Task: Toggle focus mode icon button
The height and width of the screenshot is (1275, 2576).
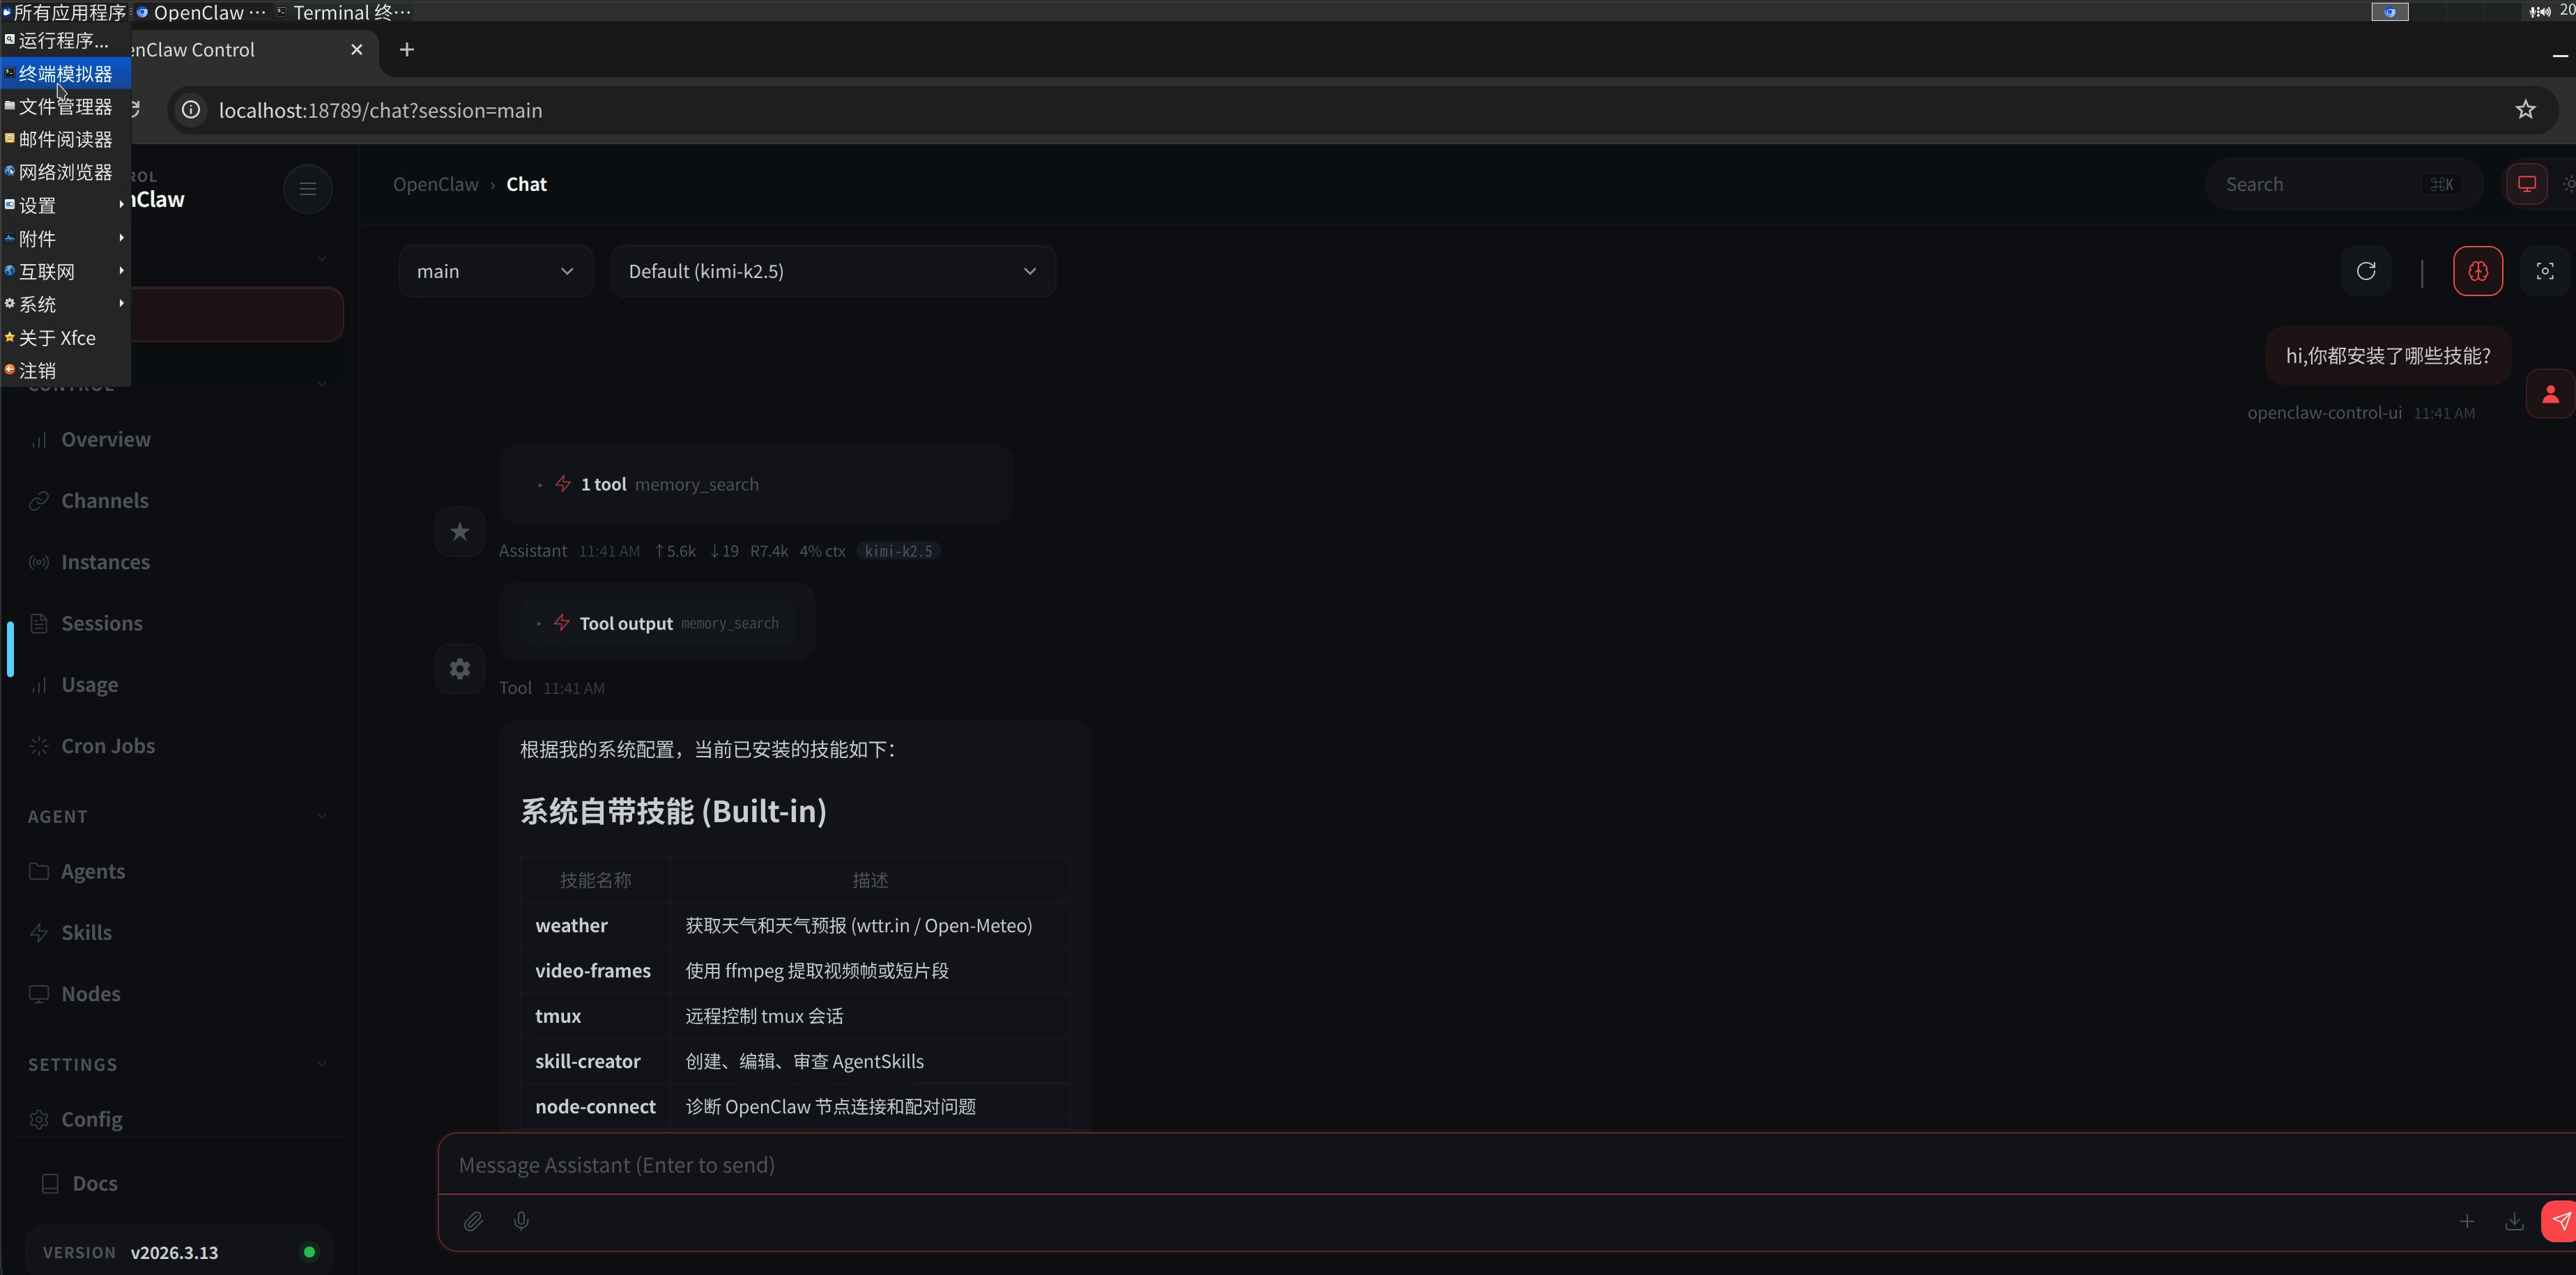Action: (2544, 271)
